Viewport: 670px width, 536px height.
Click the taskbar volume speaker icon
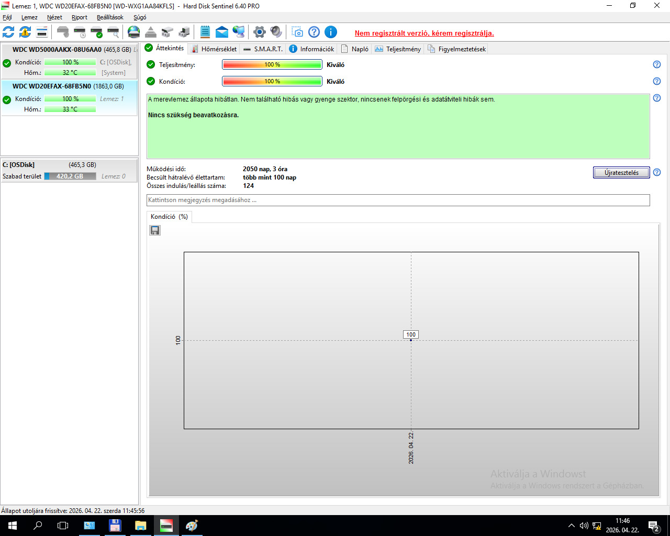pyautogui.click(x=584, y=526)
